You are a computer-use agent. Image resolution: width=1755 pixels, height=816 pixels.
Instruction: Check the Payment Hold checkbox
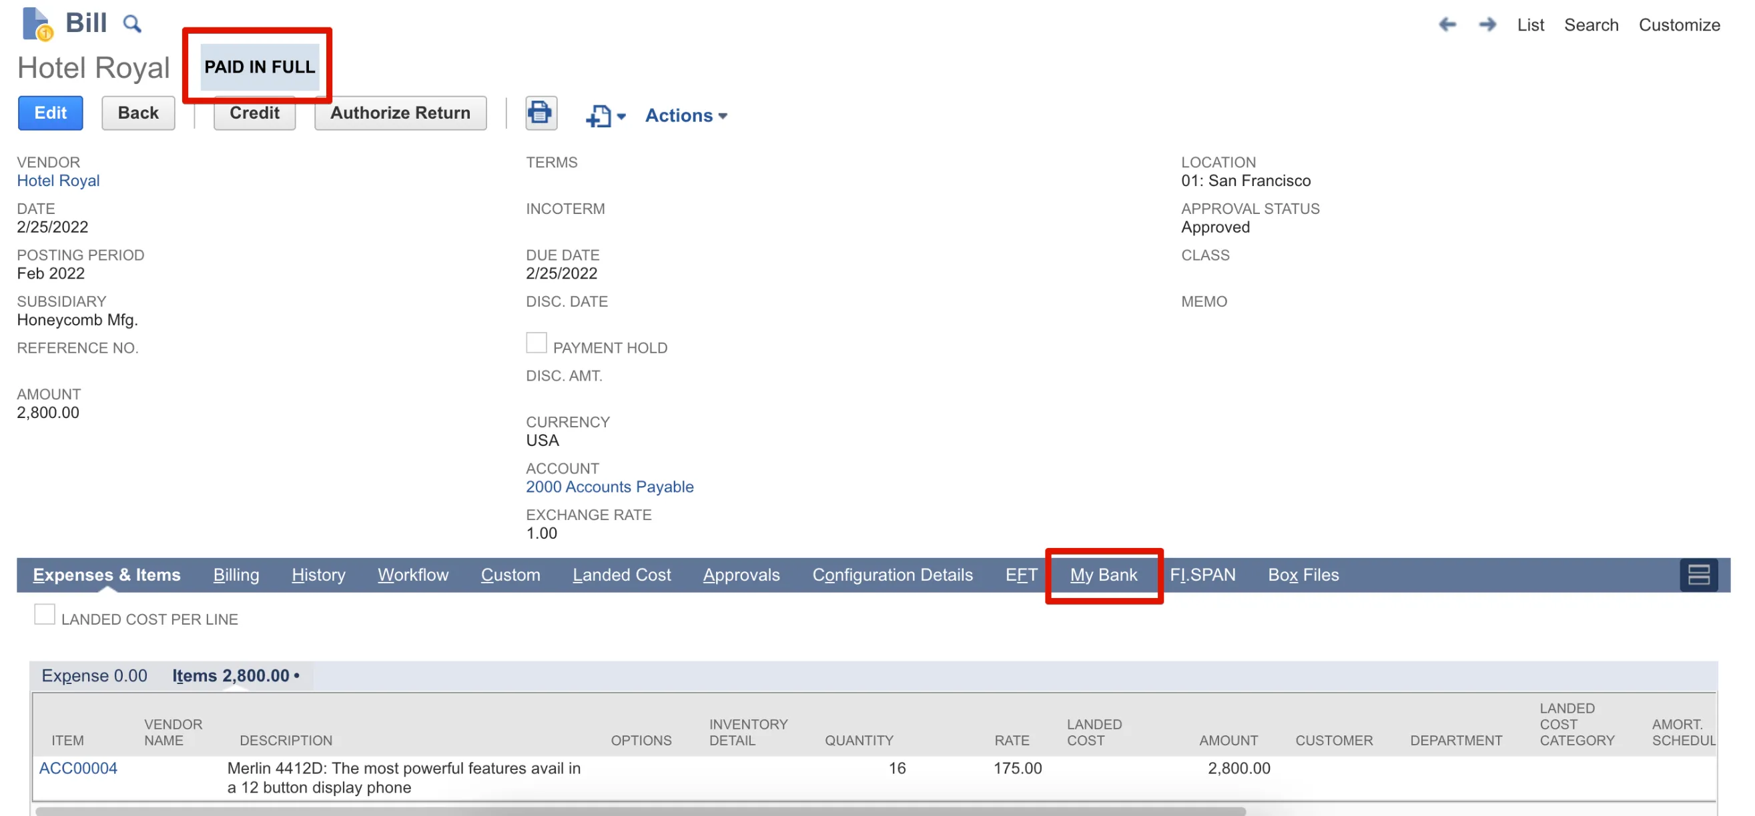click(536, 343)
